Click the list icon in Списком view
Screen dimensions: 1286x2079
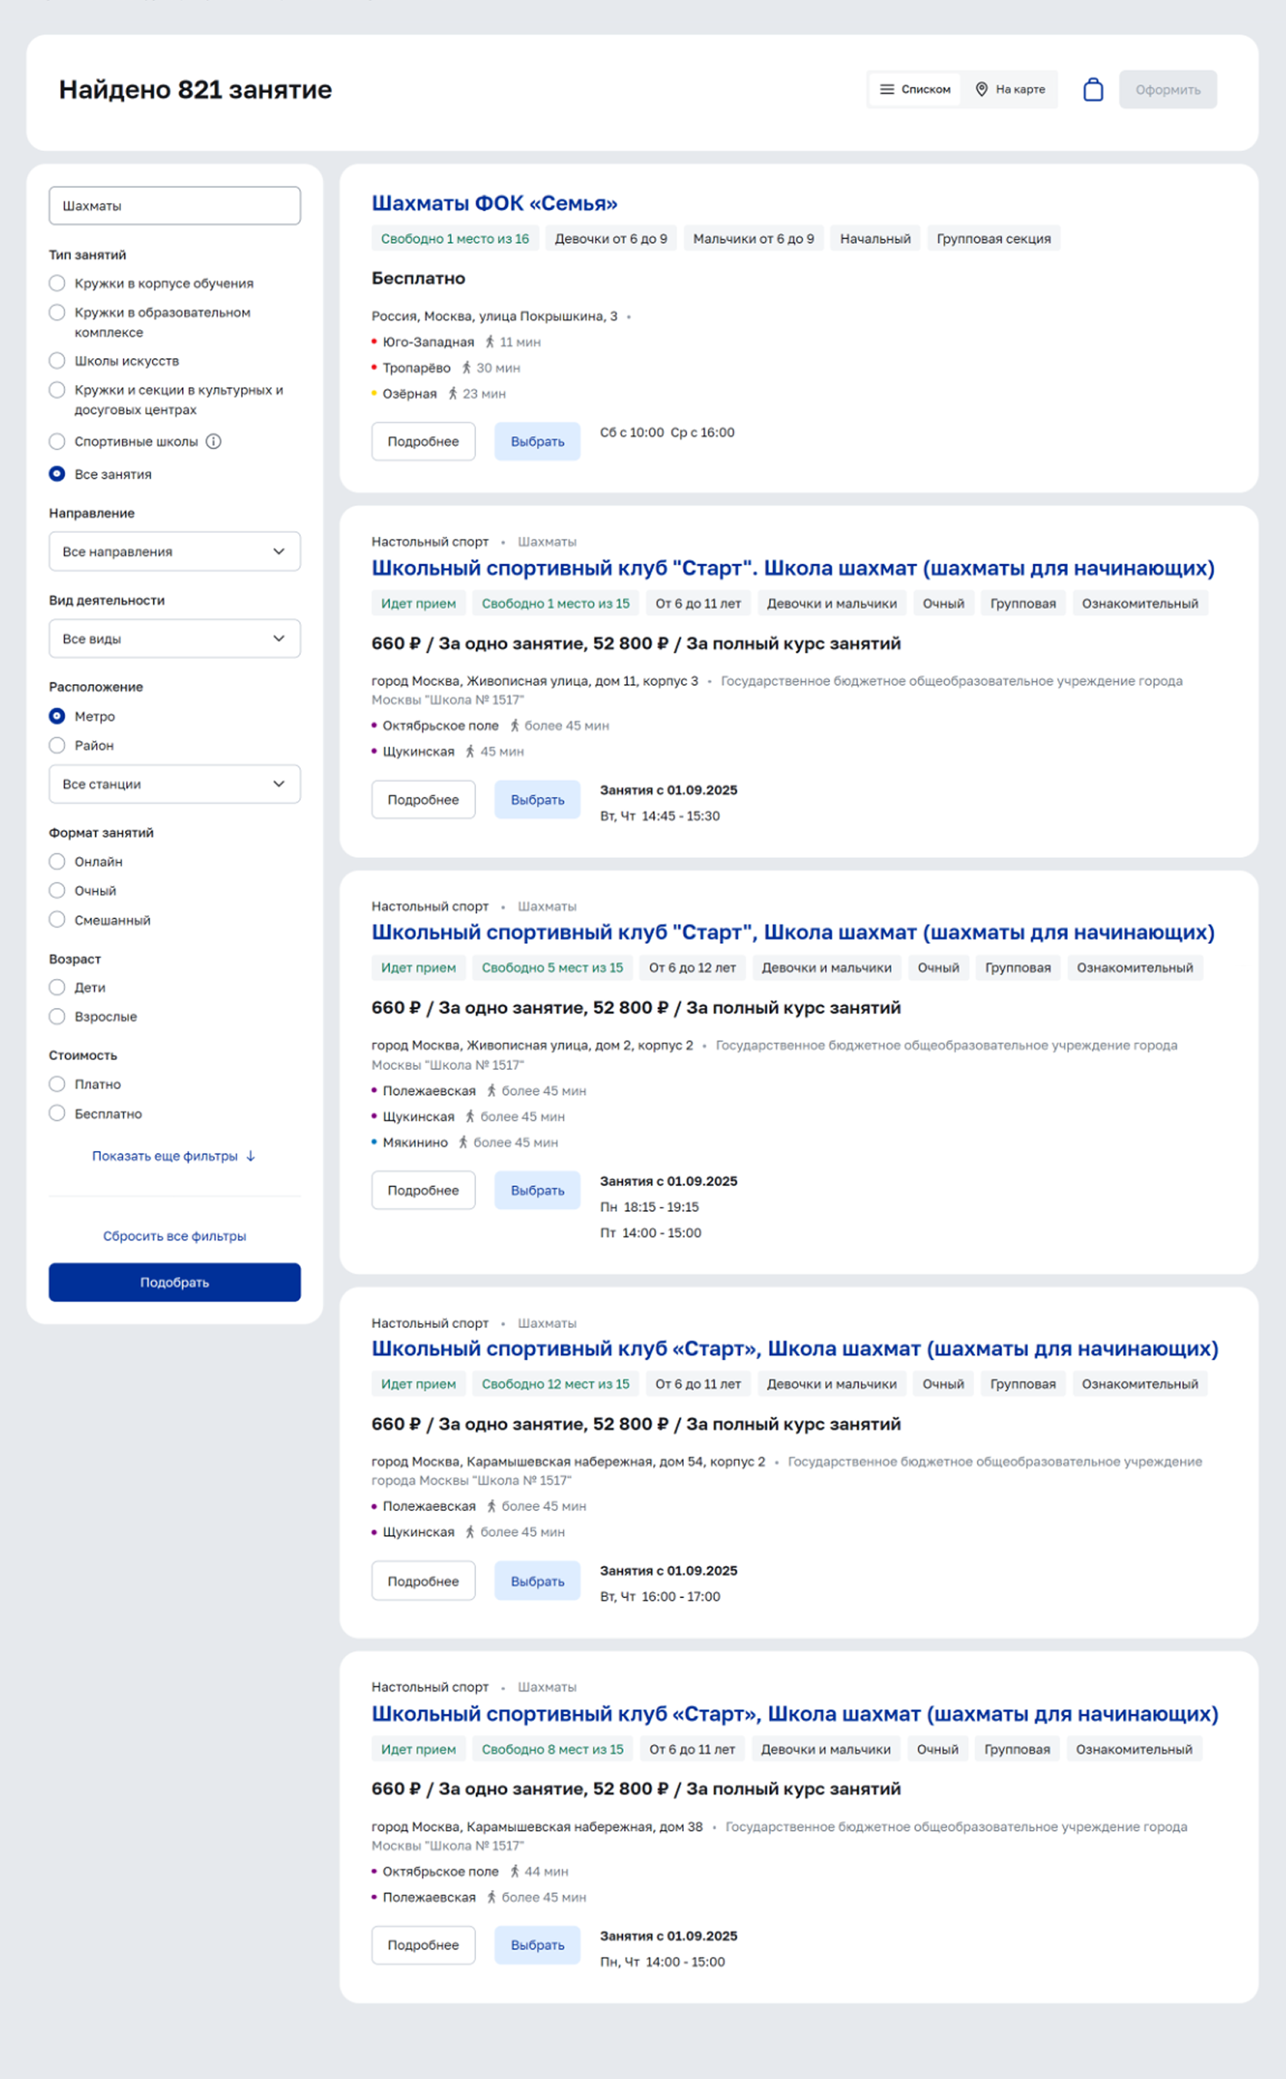tap(886, 89)
